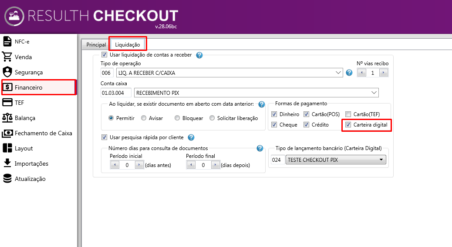Expand the TESTE CHECKOUT PIX dropdown

tap(381, 160)
